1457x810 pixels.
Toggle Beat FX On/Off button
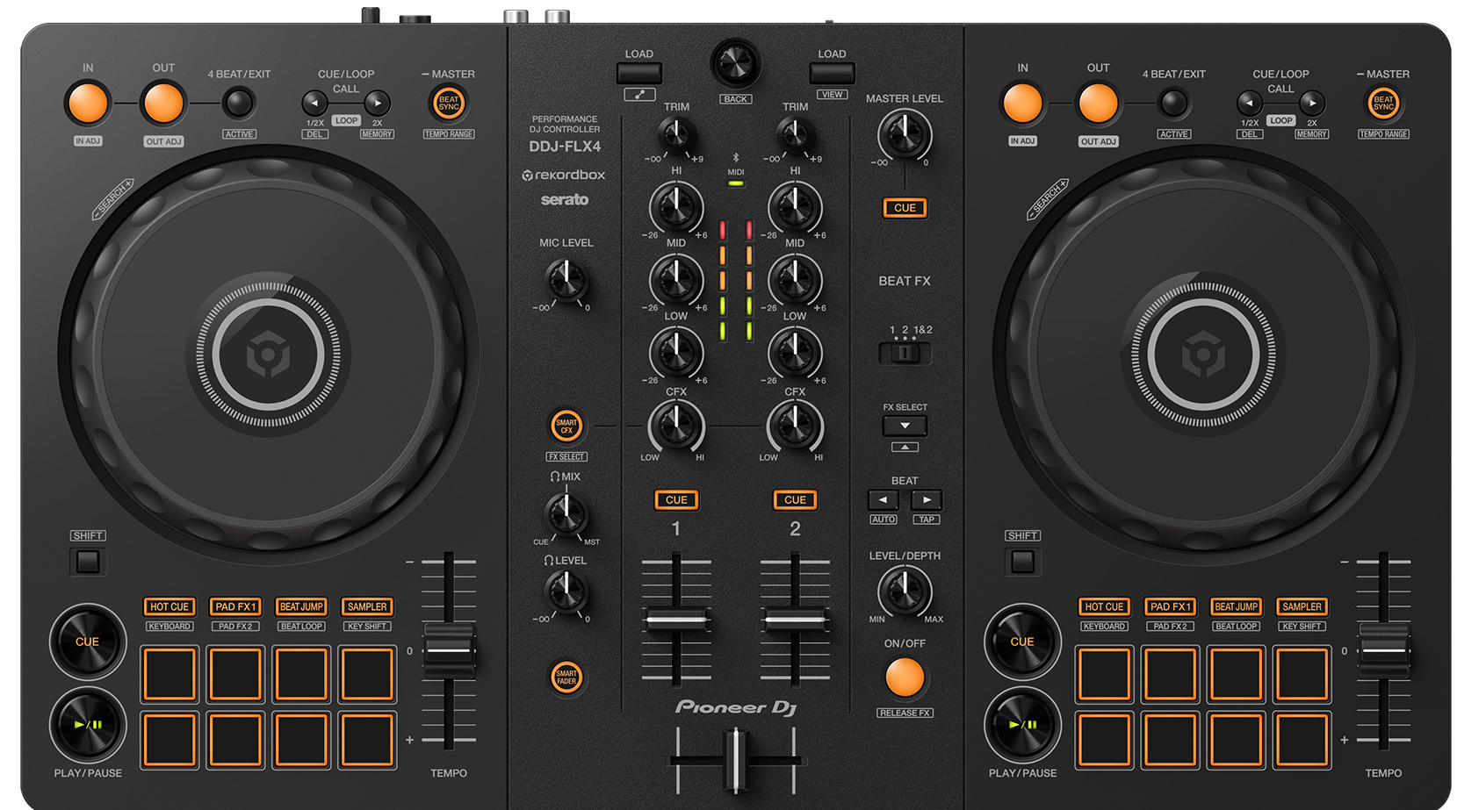point(905,677)
